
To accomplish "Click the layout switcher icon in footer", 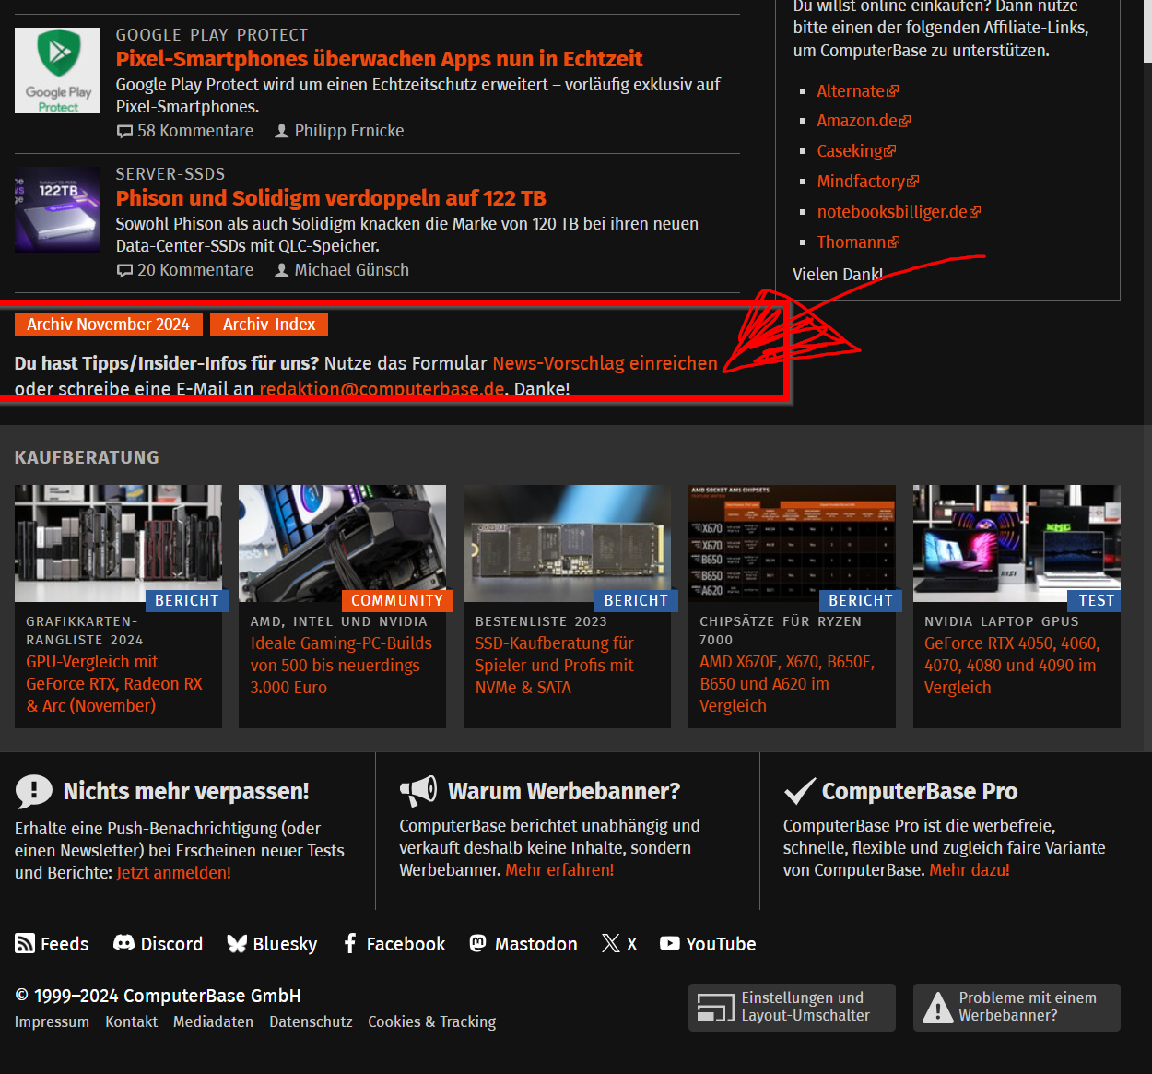I will coord(716,1007).
